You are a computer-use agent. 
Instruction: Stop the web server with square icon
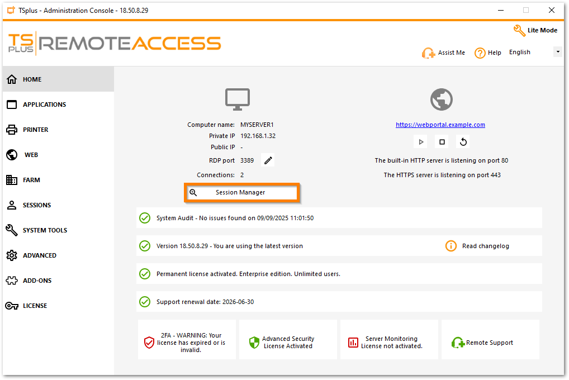click(442, 142)
